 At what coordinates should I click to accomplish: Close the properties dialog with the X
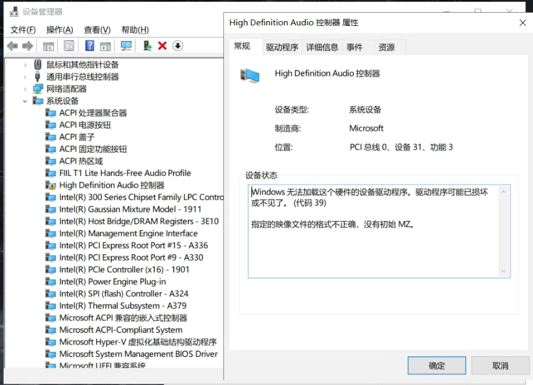[523, 23]
